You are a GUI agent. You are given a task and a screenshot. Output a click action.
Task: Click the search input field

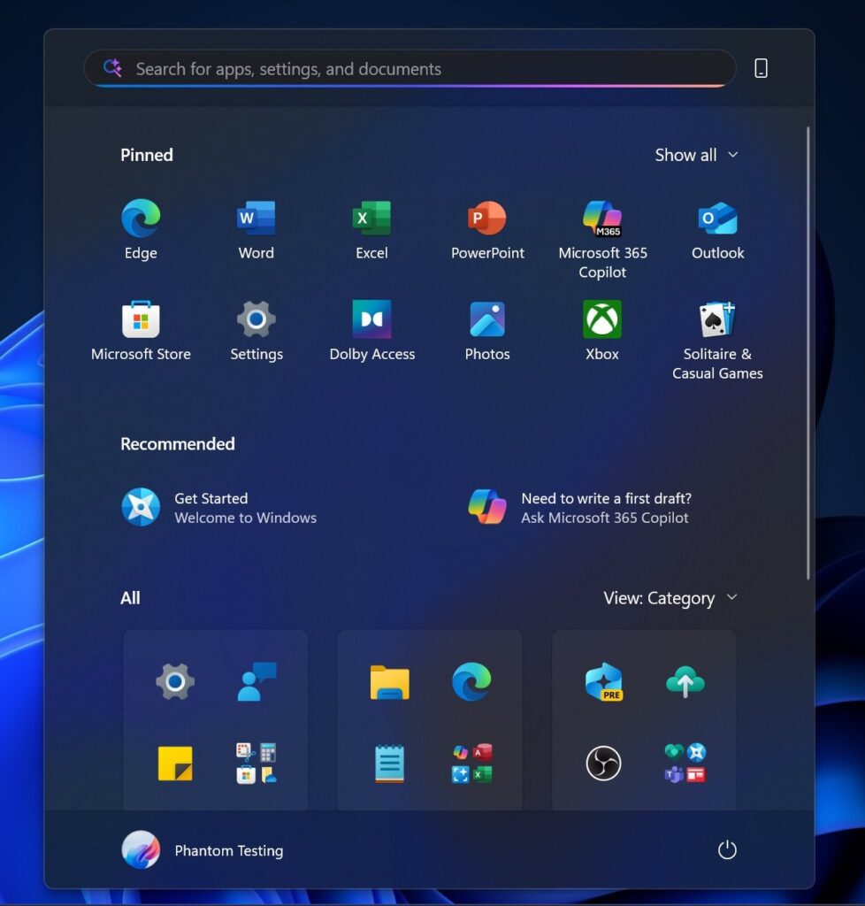pos(409,68)
